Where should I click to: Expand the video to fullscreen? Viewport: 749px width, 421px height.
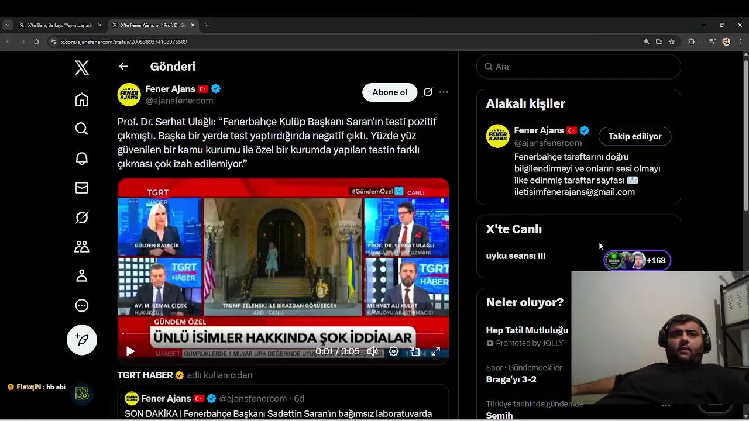pos(436,351)
